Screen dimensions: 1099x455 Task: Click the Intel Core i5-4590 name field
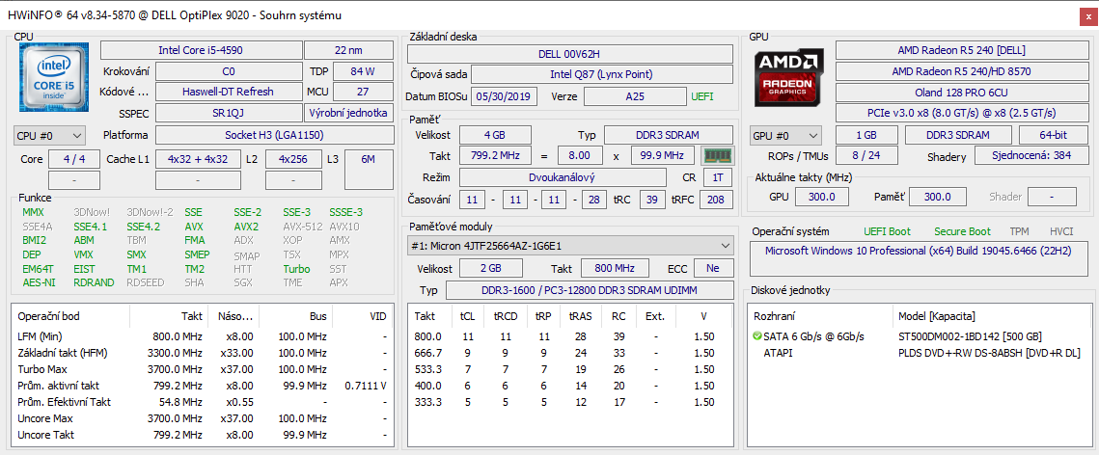pos(200,50)
